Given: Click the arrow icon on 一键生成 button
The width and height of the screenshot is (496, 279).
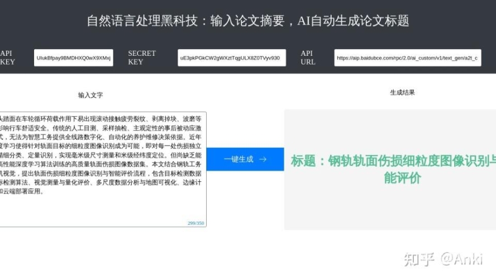Looking at the screenshot, I should tap(263, 160).
